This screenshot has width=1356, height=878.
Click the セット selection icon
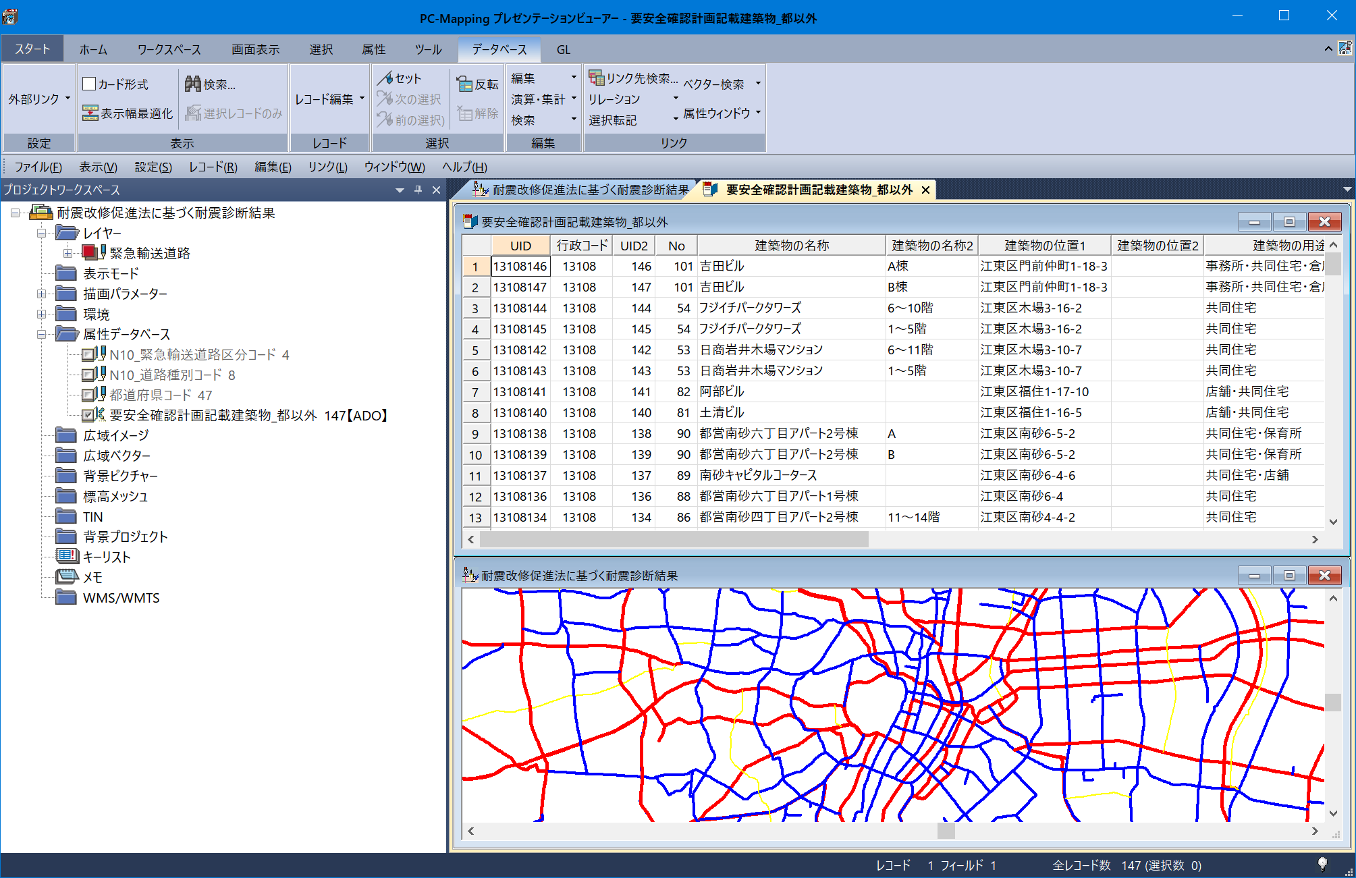385,78
